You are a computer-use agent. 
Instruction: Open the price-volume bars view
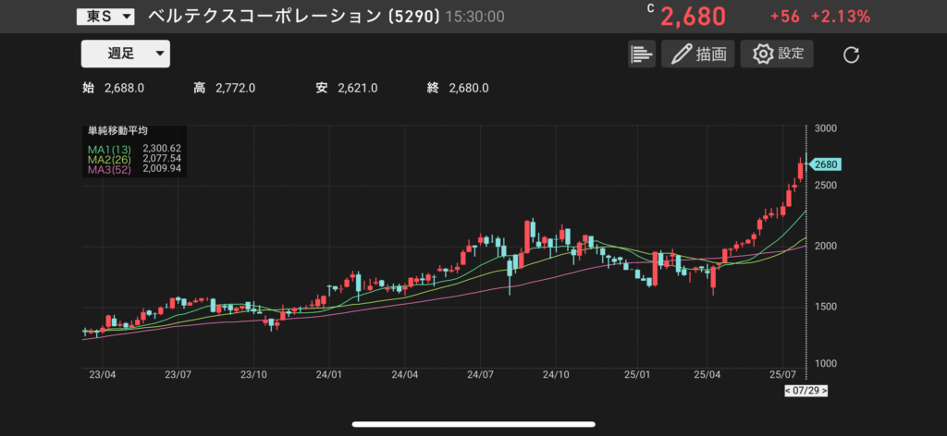642,54
